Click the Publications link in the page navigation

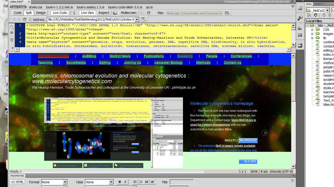154,56
